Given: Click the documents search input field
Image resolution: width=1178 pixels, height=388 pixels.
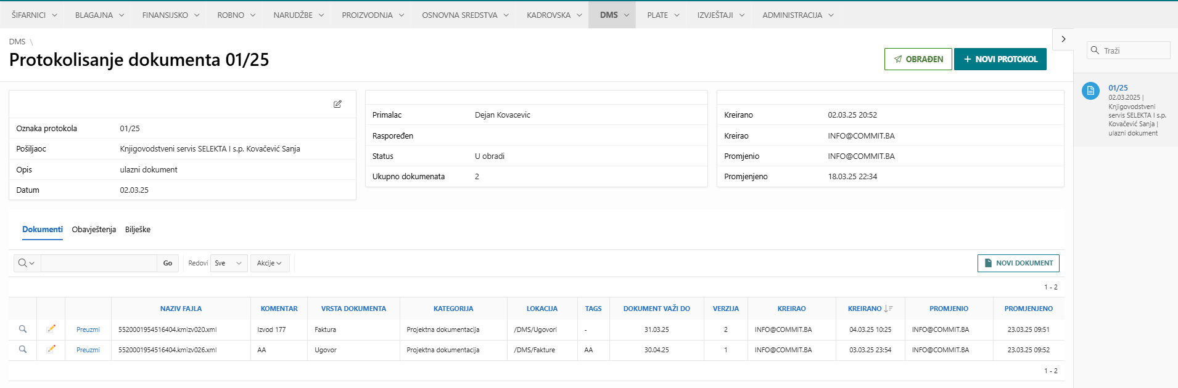Looking at the screenshot, I should 99,263.
